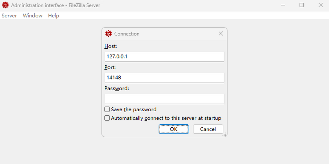Image resolution: width=329 pixels, height=164 pixels.
Task: Click the Password: label text
Action: [x=117, y=89]
